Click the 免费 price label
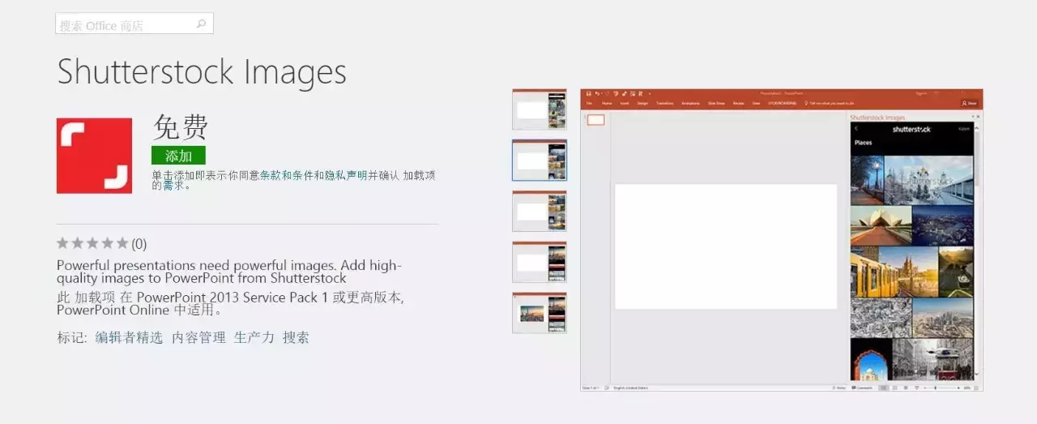The image size is (1037, 424). click(181, 126)
